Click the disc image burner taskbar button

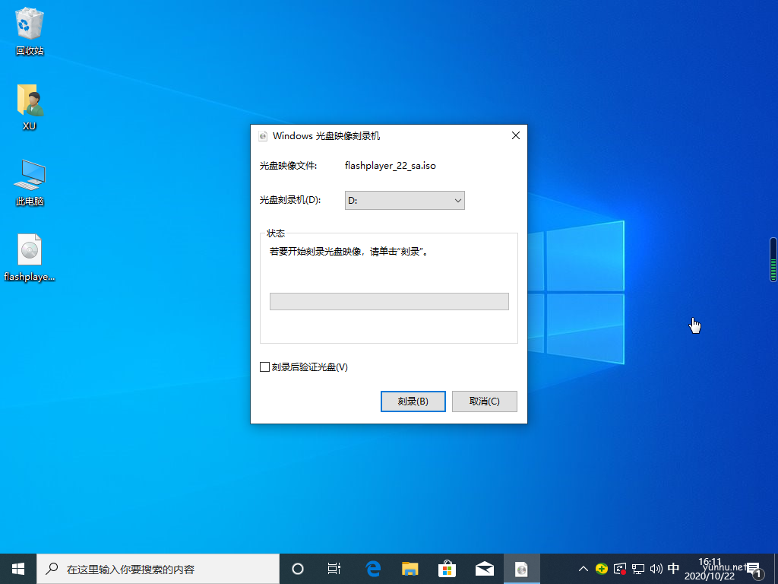pos(521,569)
